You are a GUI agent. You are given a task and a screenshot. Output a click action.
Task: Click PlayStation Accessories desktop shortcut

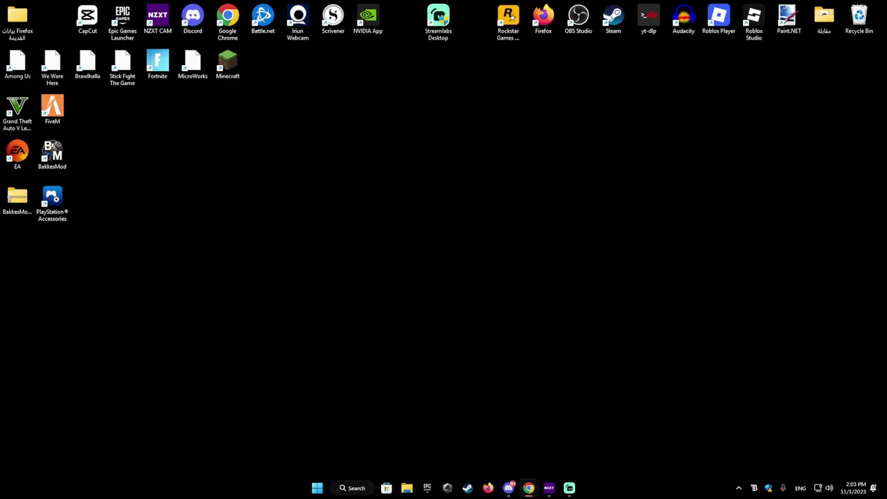click(x=52, y=204)
